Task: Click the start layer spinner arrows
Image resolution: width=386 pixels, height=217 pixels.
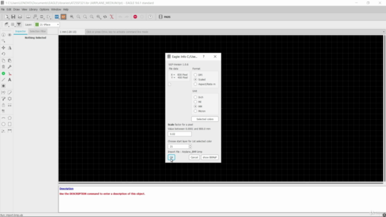Action: [x=190, y=146]
